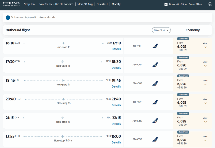
Task: Click Modify in the header bar
Action: coord(116,4)
